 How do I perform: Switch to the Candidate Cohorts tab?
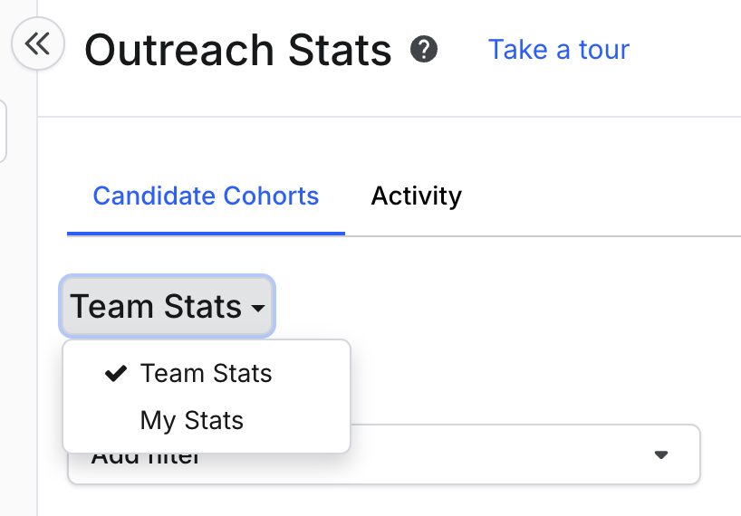pos(206,196)
